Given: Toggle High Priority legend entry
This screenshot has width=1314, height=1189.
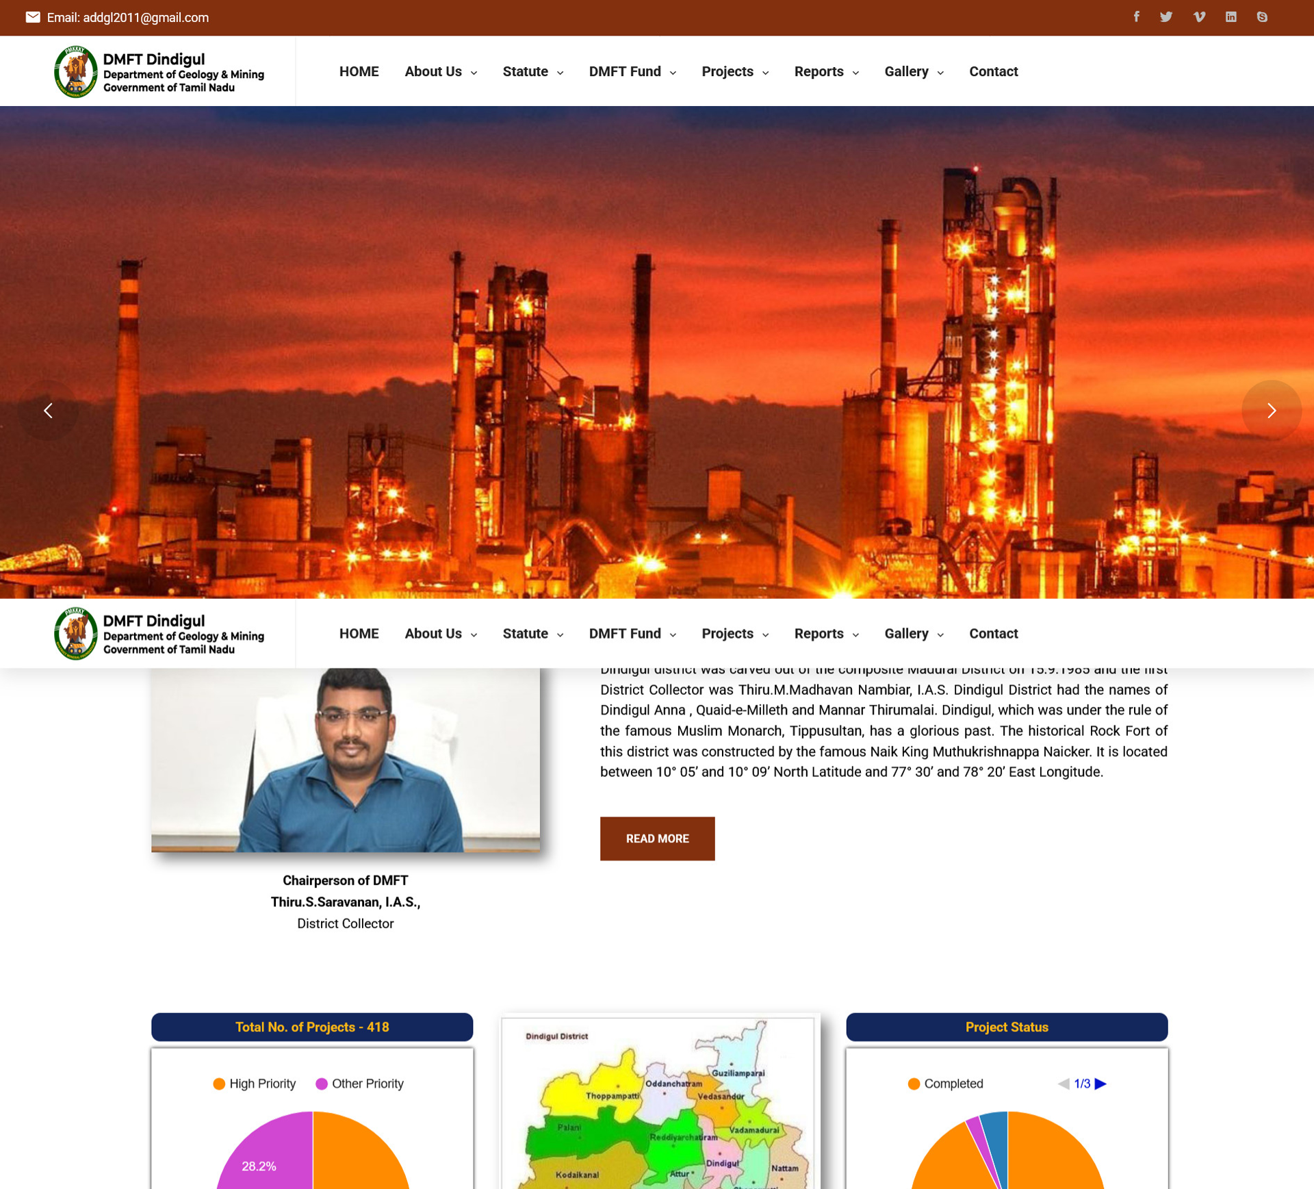Looking at the screenshot, I should 255,1084.
